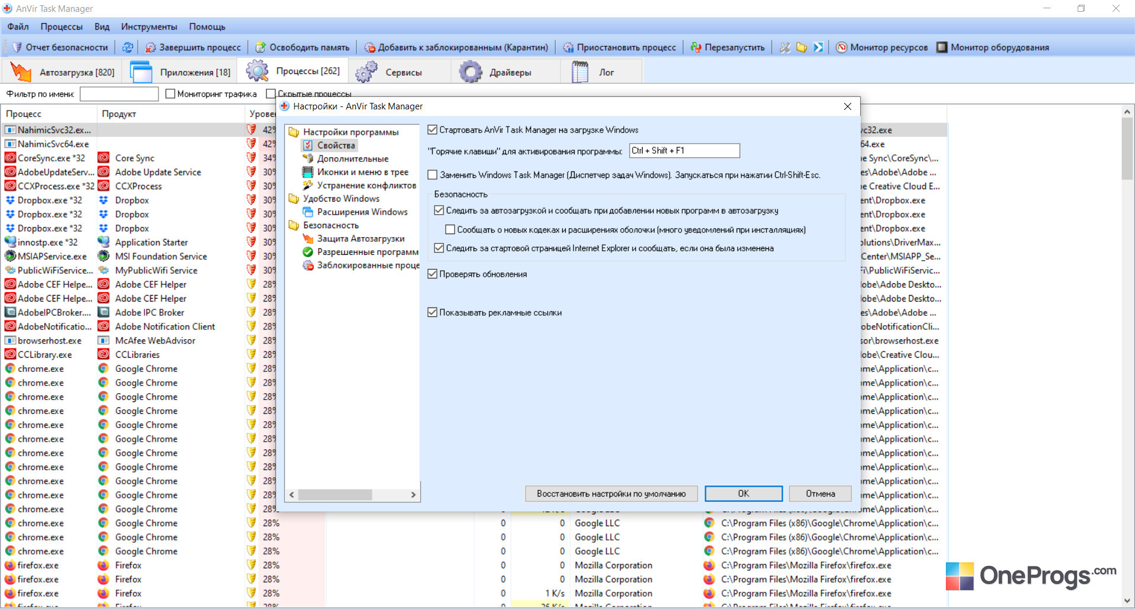Open the resource monitor icon
This screenshot has height=609, width=1135.
pos(842,47)
